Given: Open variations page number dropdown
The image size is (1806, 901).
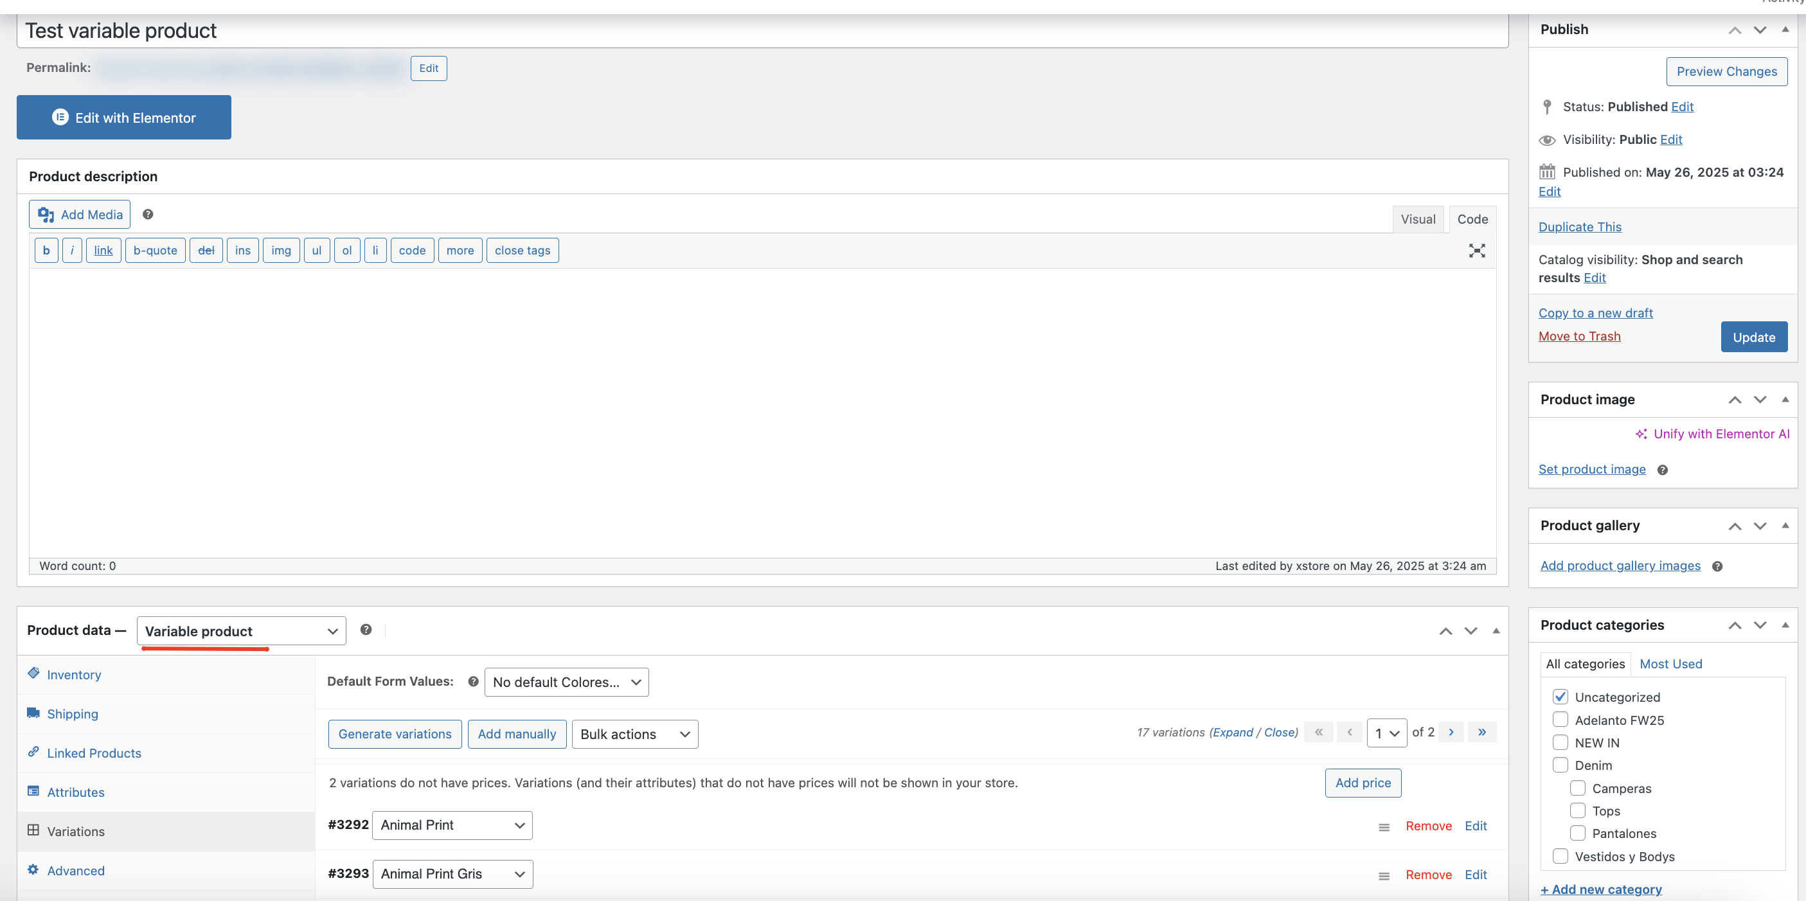Looking at the screenshot, I should (1387, 733).
